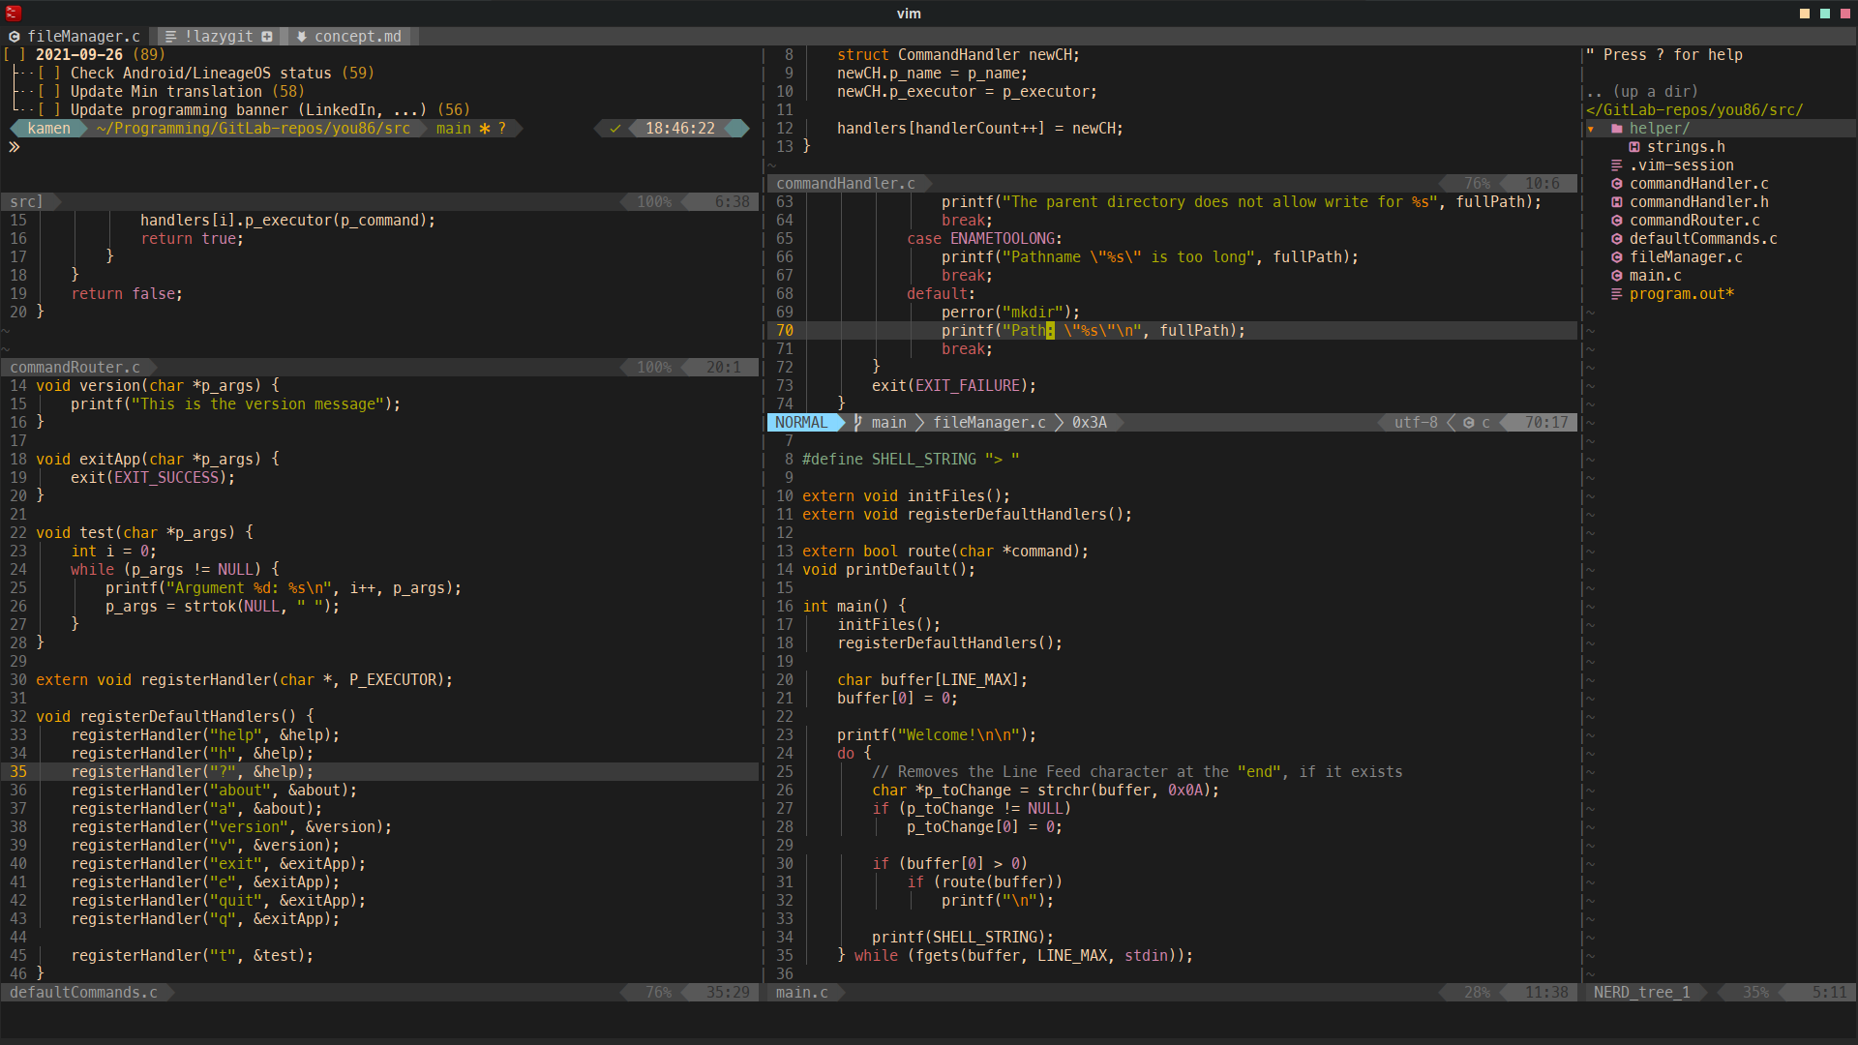This screenshot has width=1858, height=1045.
Task: Open defaultCommands.c from the file tree
Action: click(x=1702, y=239)
